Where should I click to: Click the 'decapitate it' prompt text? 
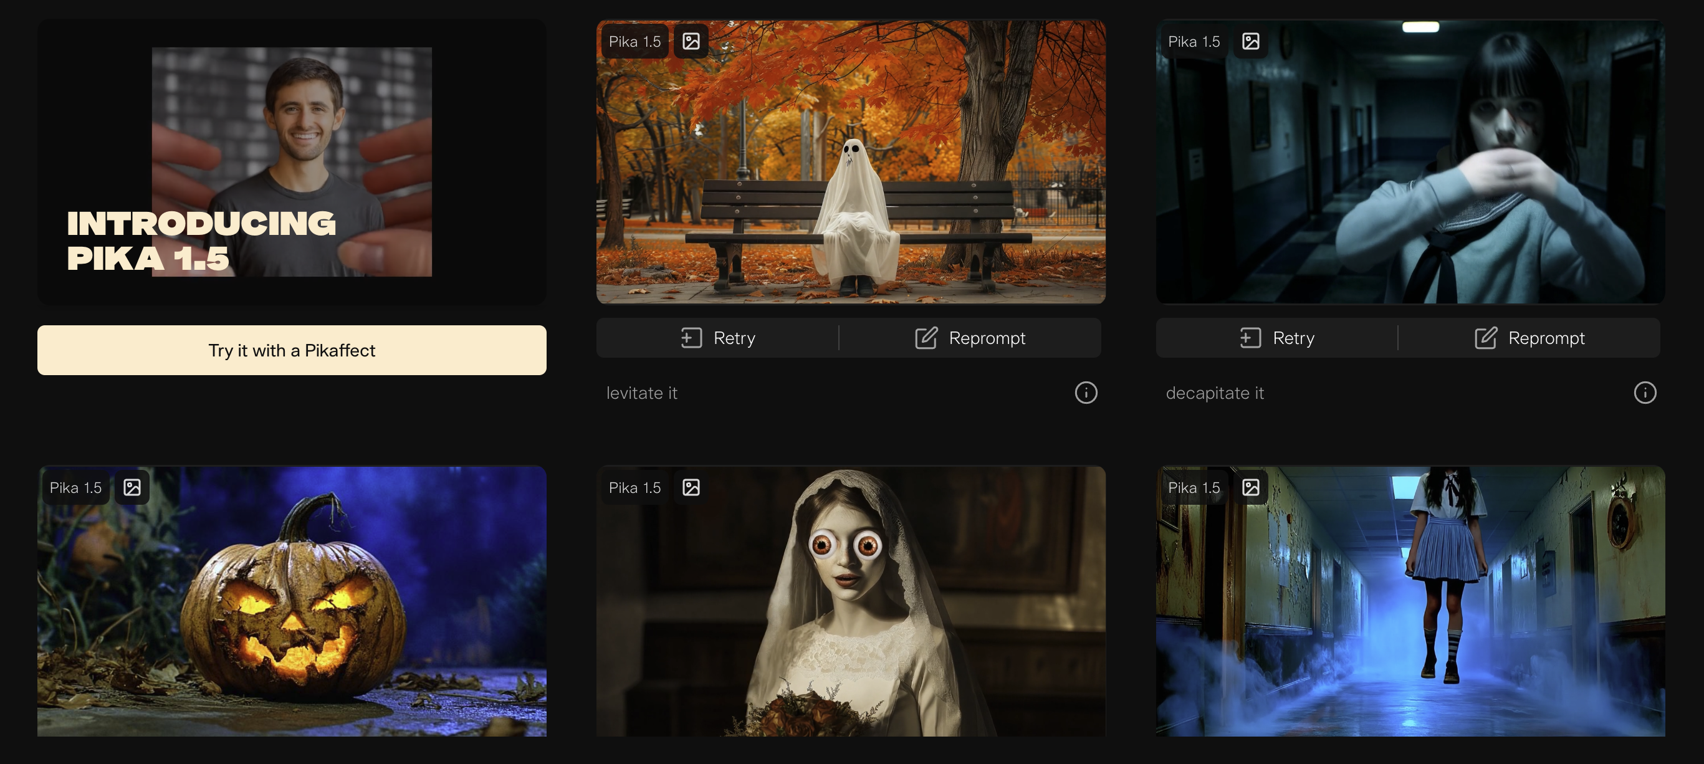point(1215,393)
